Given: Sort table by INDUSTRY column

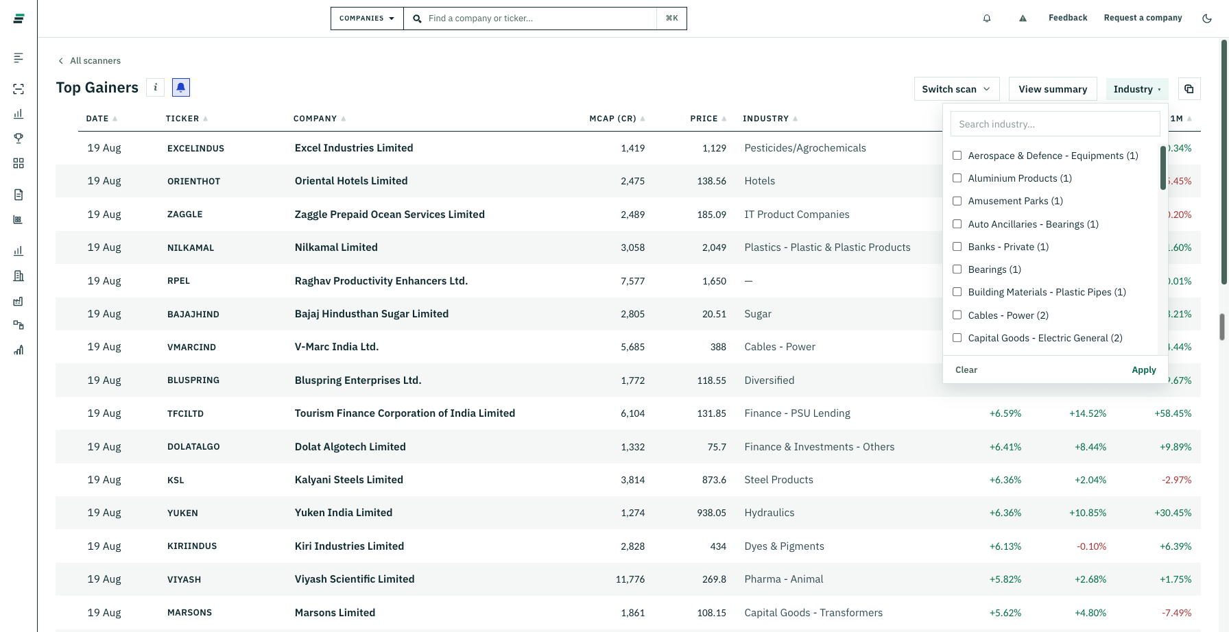Looking at the screenshot, I should pyautogui.click(x=770, y=119).
